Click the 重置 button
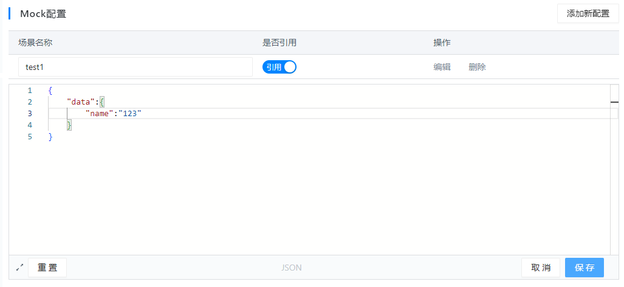The width and height of the screenshot is (624, 287). coord(47,268)
